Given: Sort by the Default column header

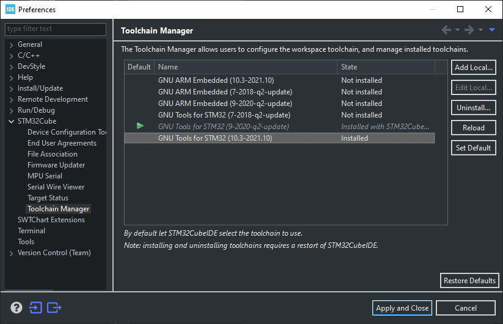Looking at the screenshot, I should tap(139, 67).
